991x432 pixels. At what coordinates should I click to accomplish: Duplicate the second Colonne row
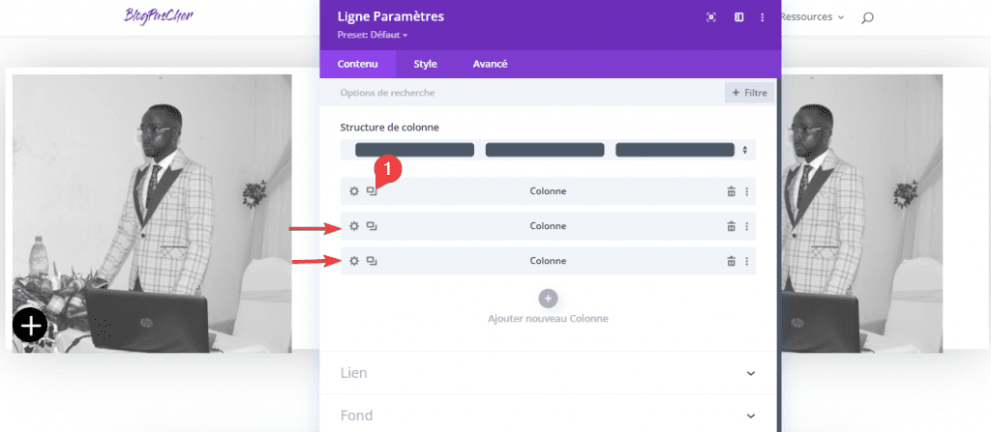(x=372, y=226)
